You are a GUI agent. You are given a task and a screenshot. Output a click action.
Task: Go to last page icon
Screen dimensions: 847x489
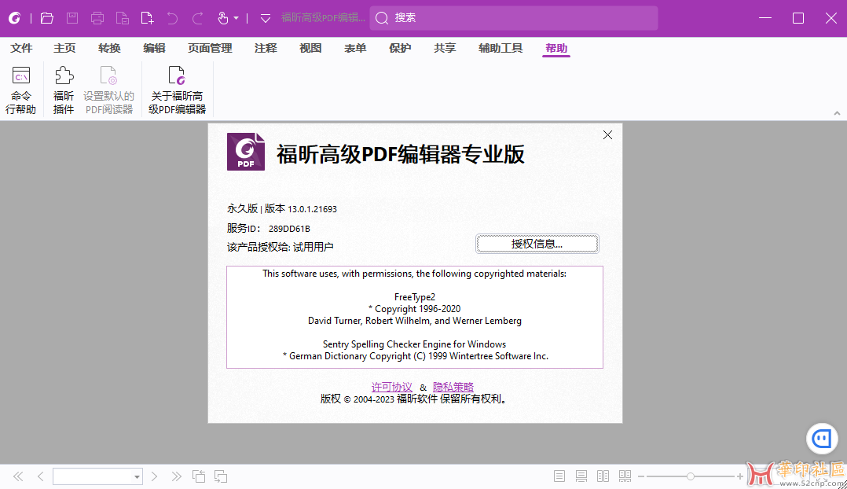tap(177, 476)
